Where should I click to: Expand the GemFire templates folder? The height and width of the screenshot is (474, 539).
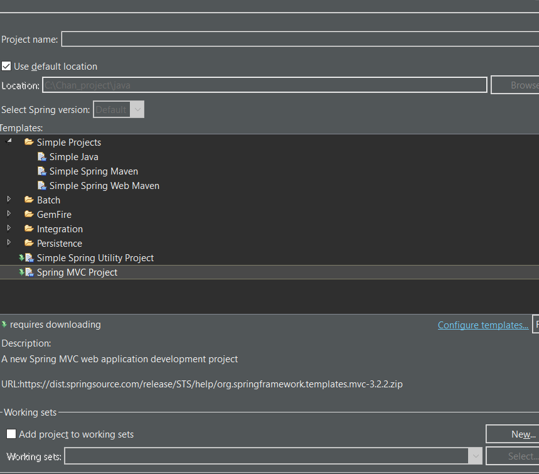tap(9, 213)
